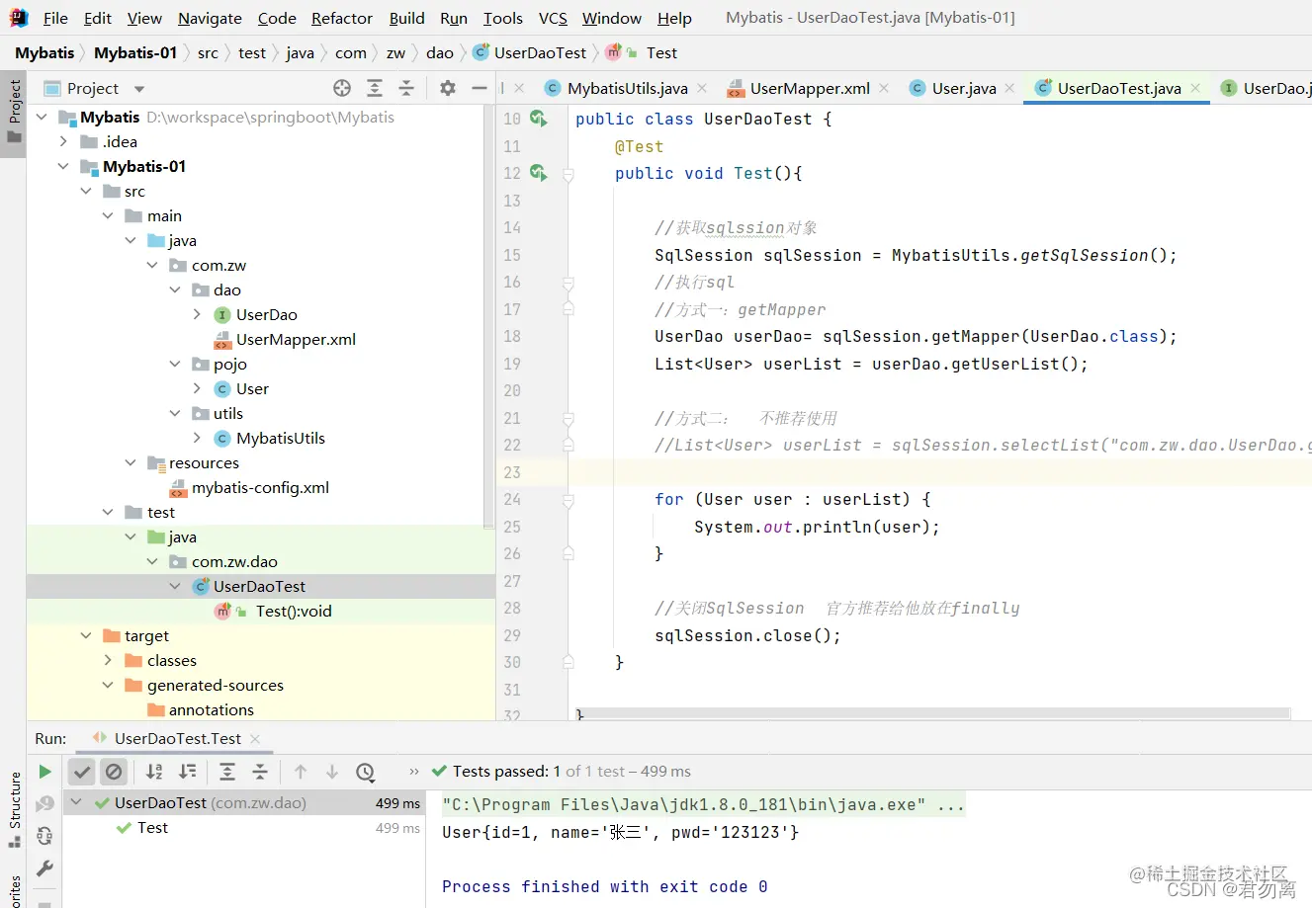Select opened file locate icon in Project panel
1312x908 pixels.
(342, 88)
